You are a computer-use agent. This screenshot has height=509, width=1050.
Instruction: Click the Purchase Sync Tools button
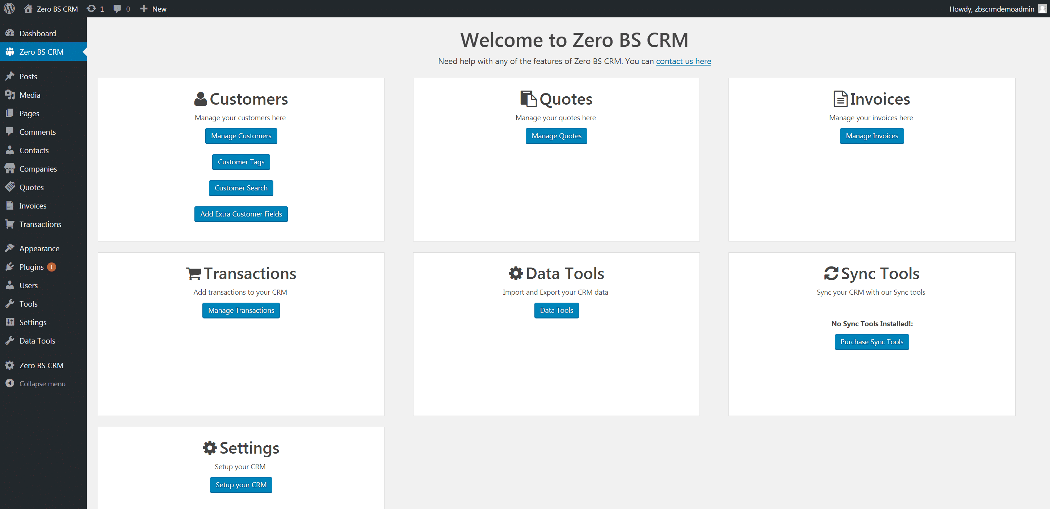click(871, 342)
